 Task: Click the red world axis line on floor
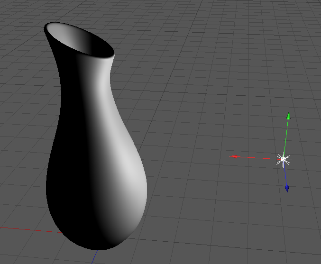coord(28,229)
